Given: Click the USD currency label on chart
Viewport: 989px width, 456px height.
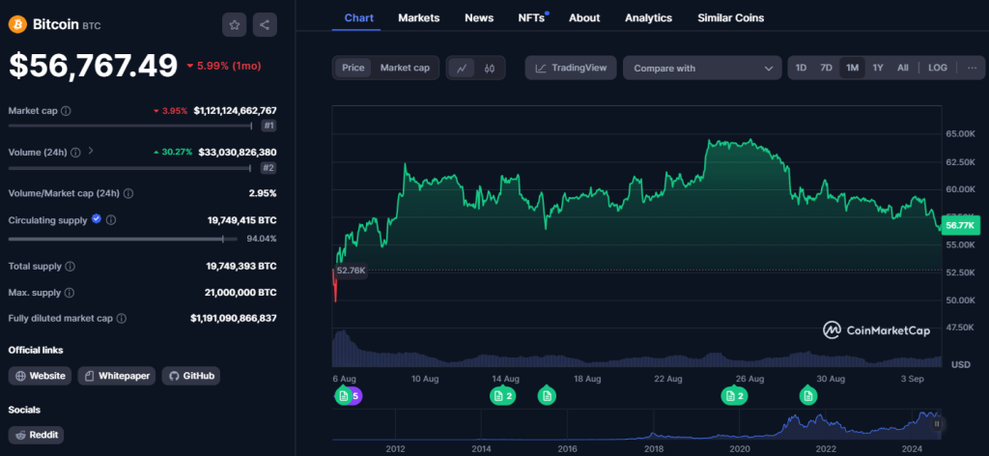Looking at the screenshot, I should click(x=960, y=365).
